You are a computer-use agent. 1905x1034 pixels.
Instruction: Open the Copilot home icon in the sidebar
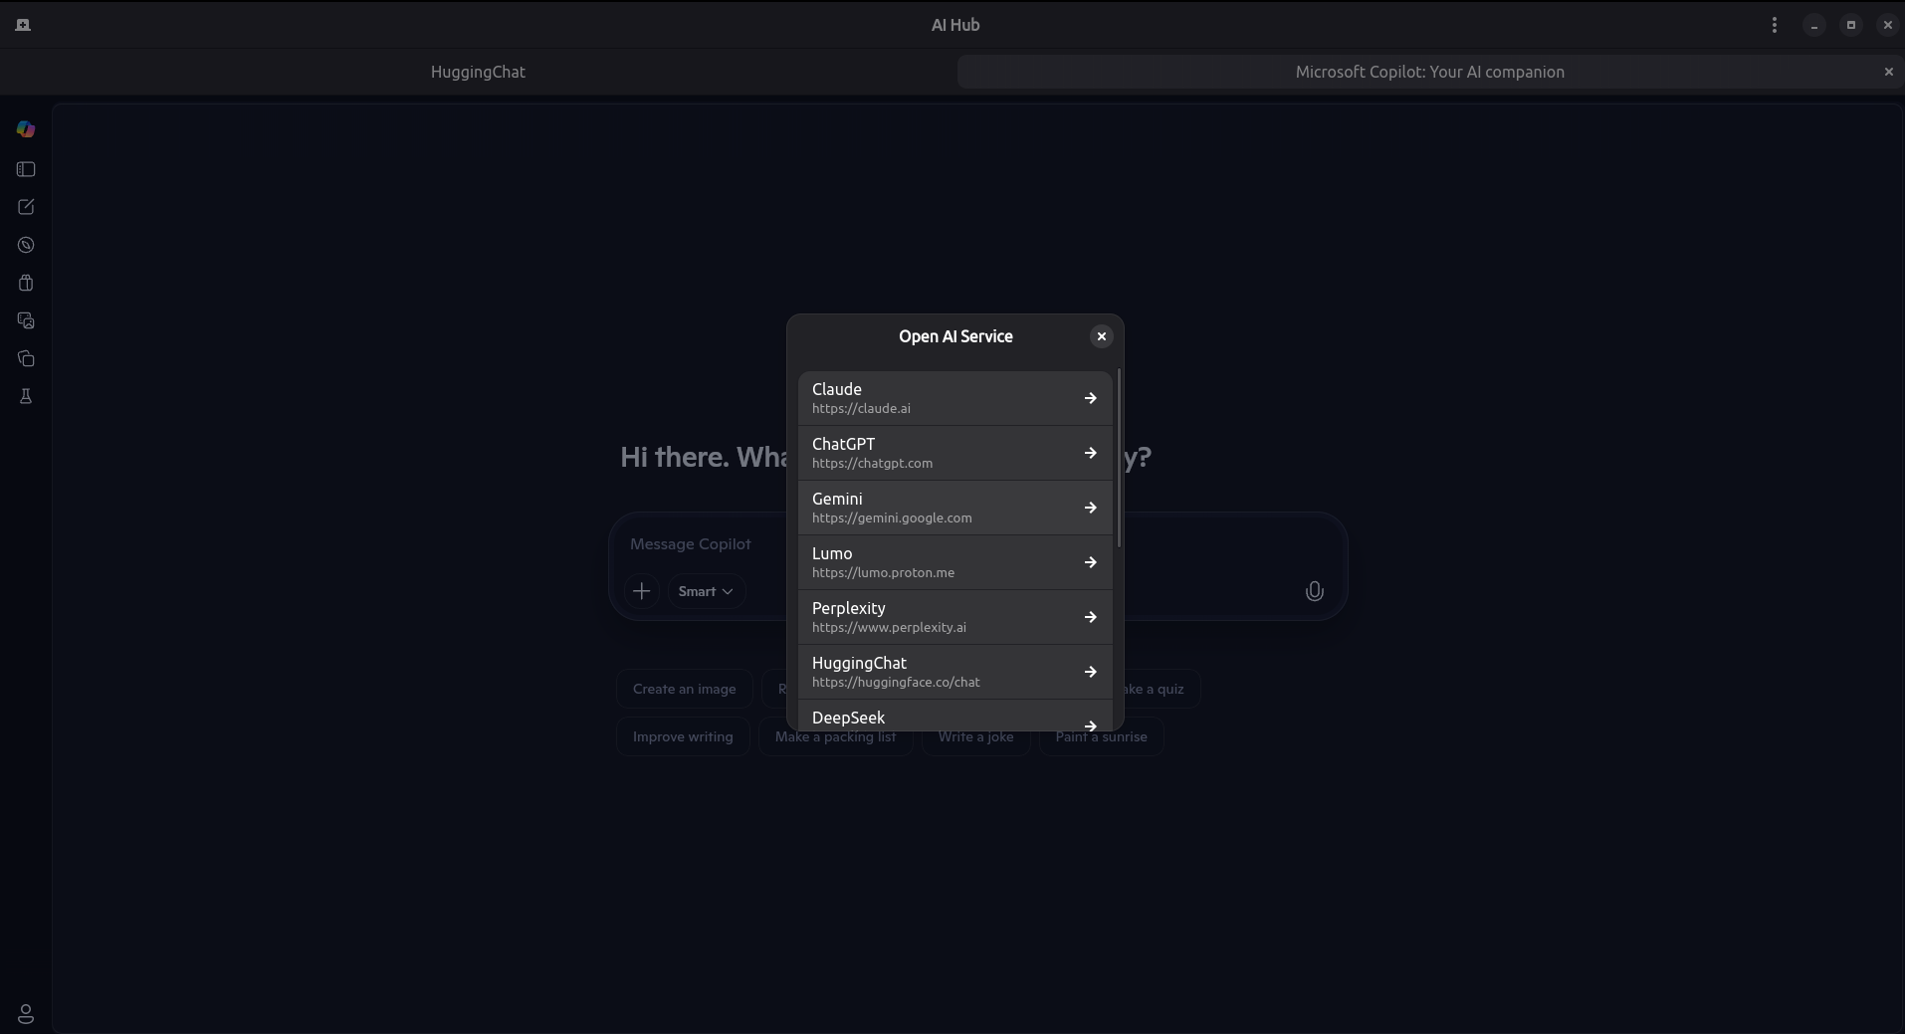[x=25, y=129]
